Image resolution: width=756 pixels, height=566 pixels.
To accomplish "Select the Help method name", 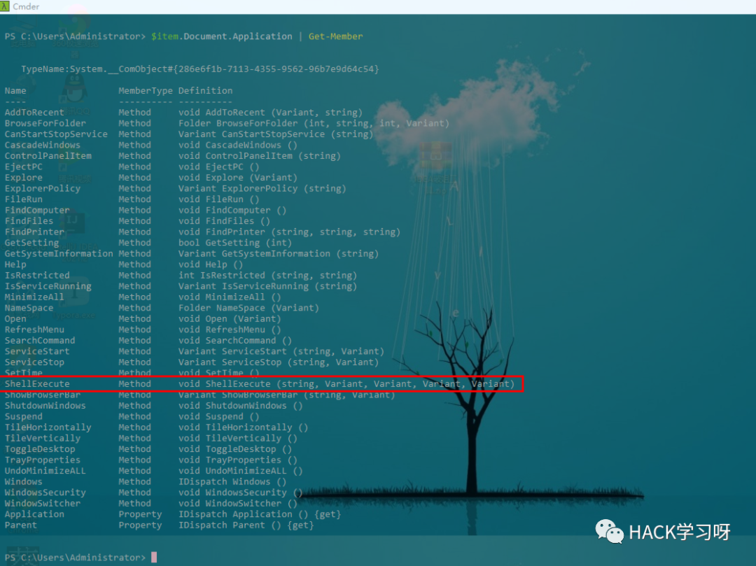I will click(x=15, y=264).
